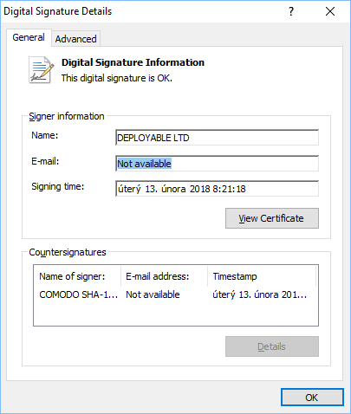
Task: Click the greyed-out Details button
Action: (272, 346)
